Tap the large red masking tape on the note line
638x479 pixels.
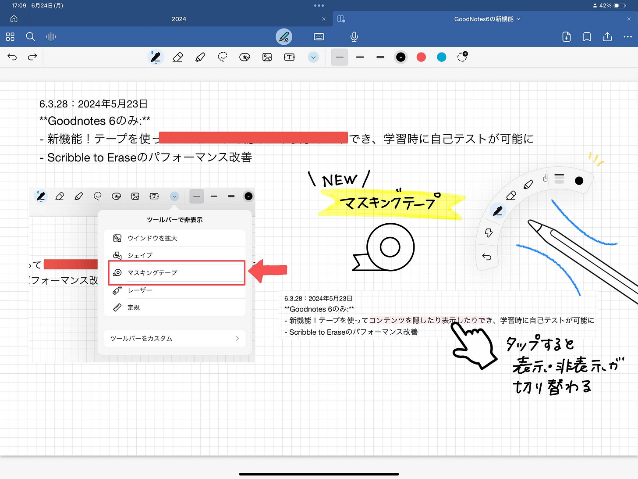(x=253, y=137)
